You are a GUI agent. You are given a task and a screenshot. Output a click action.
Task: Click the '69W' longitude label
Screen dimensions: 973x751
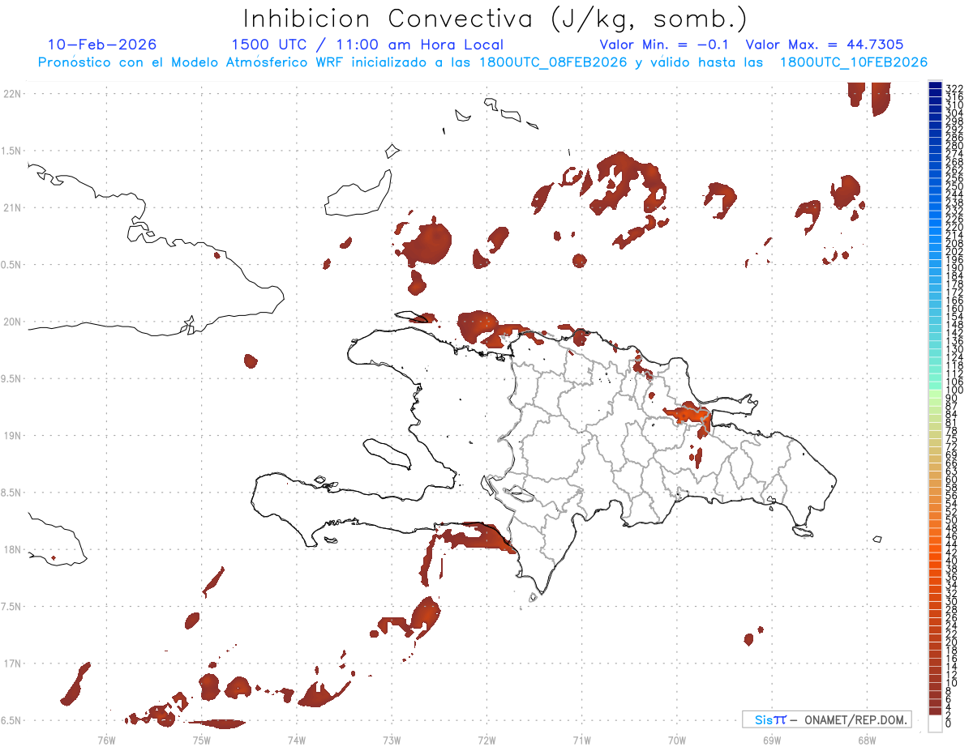pos(772,739)
